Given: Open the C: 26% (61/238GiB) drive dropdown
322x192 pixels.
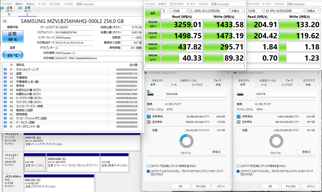Looking at the screenshot, I should tap(209, 11).
